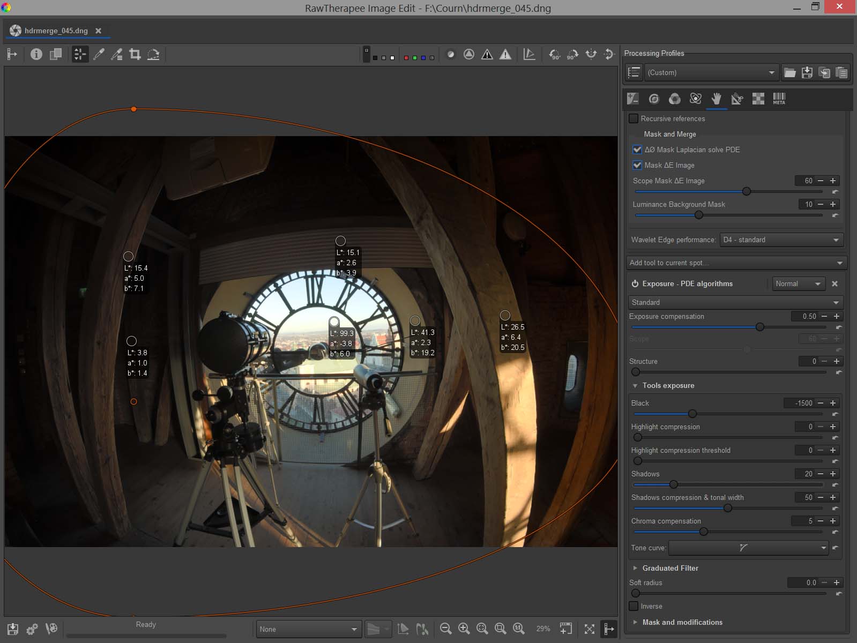
Task: Uncheck Mask ΔE Image option
Action: click(x=637, y=165)
